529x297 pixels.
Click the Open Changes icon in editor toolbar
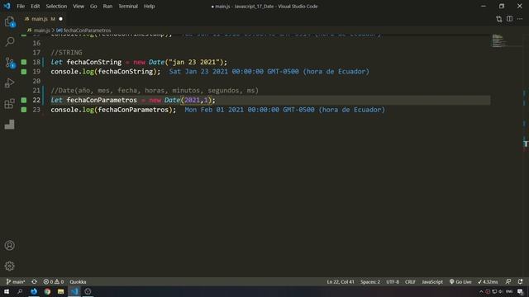tap(499, 19)
